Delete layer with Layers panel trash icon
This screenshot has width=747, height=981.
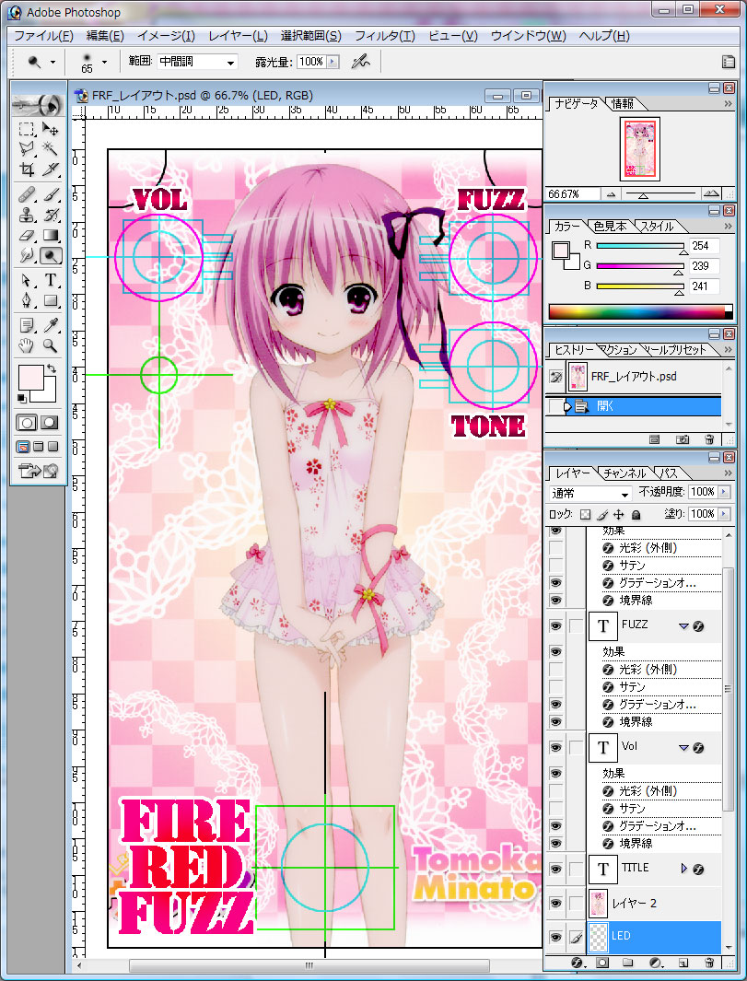point(709,963)
